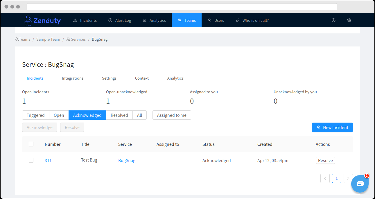375x199 pixels.
Task: Create a New Incident
Action: point(332,127)
